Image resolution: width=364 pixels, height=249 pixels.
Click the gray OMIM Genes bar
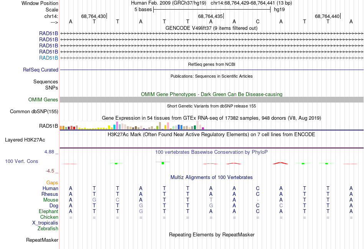tap(212, 100)
